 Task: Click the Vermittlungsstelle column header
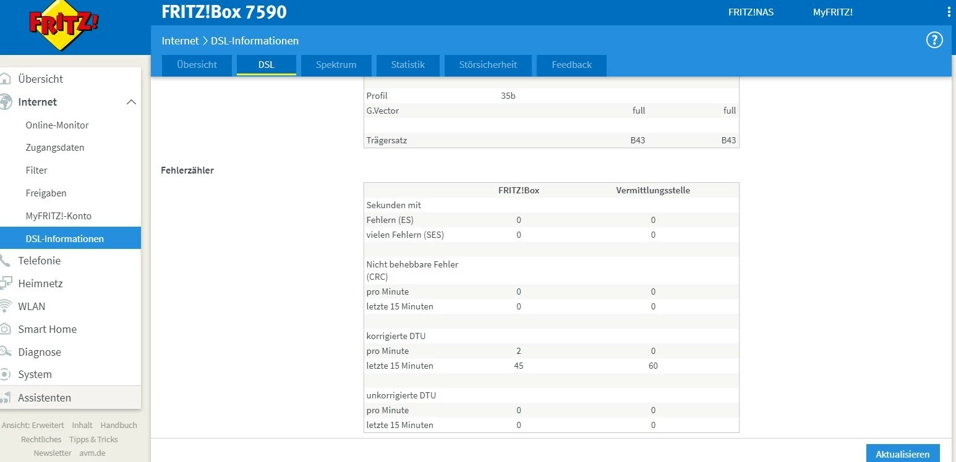[653, 190]
